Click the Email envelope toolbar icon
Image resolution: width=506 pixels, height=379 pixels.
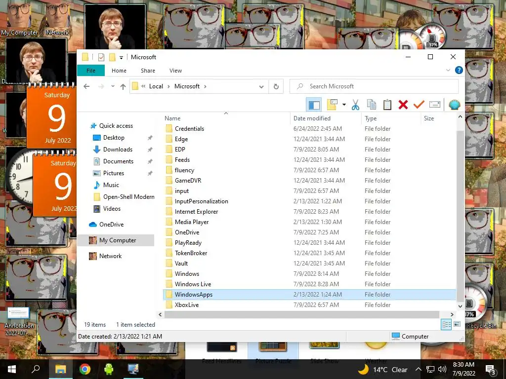click(435, 105)
